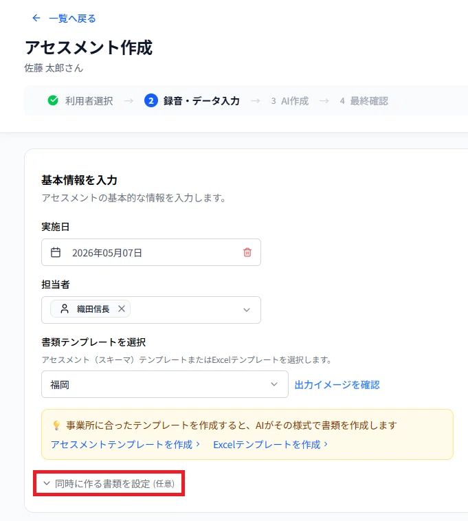This screenshot has height=521, width=468.
Task: Click the 2026年05月07日 date field
Action: (x=151, y=252)
